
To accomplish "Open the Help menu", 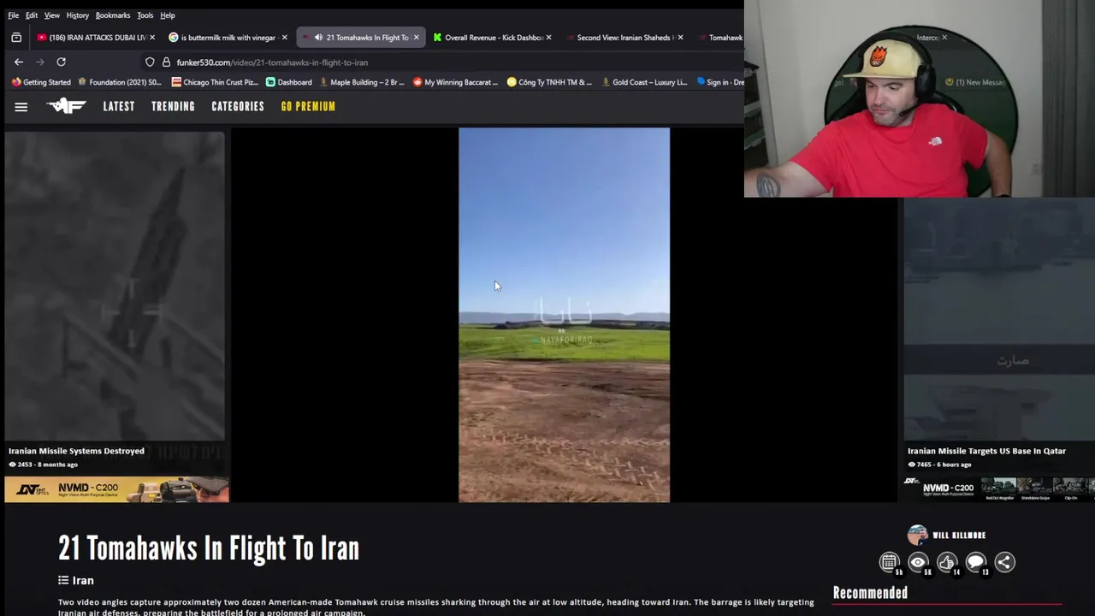I will [168, 15].
